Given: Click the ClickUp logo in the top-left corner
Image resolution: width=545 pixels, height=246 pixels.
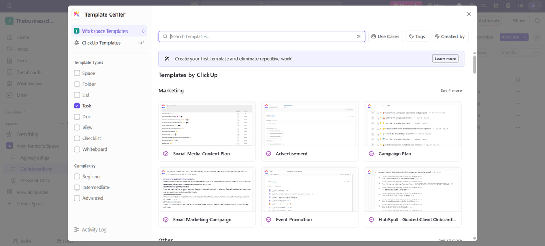Looking at the screenshot, I should [x=10, y=5].
